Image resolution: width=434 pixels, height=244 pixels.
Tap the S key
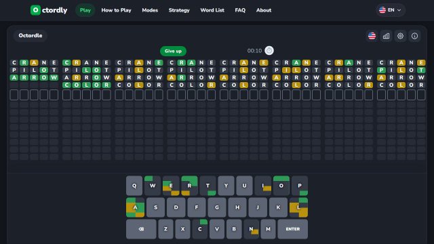[155, 207]
